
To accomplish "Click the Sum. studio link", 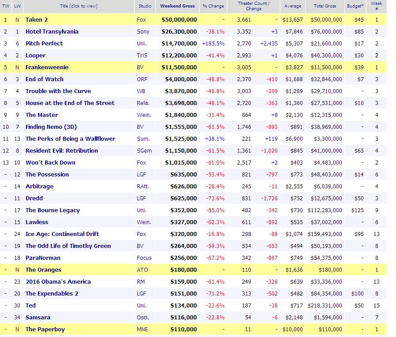I will tap(143, 139).
